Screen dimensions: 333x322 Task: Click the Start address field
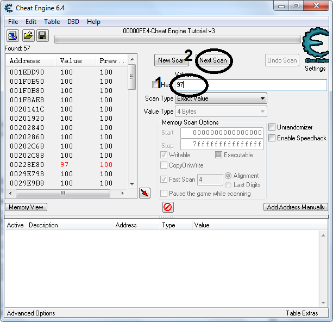(x=222, y=133)
